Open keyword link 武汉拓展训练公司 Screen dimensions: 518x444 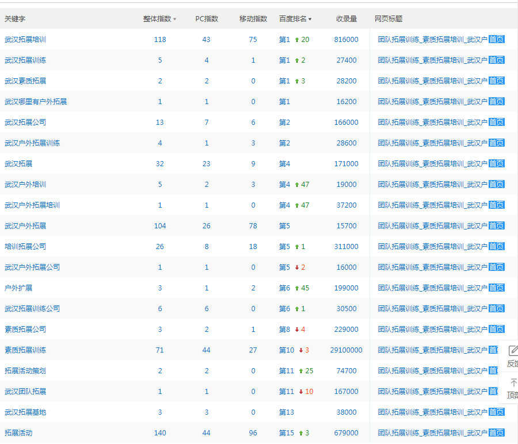[x=32, y=309]
